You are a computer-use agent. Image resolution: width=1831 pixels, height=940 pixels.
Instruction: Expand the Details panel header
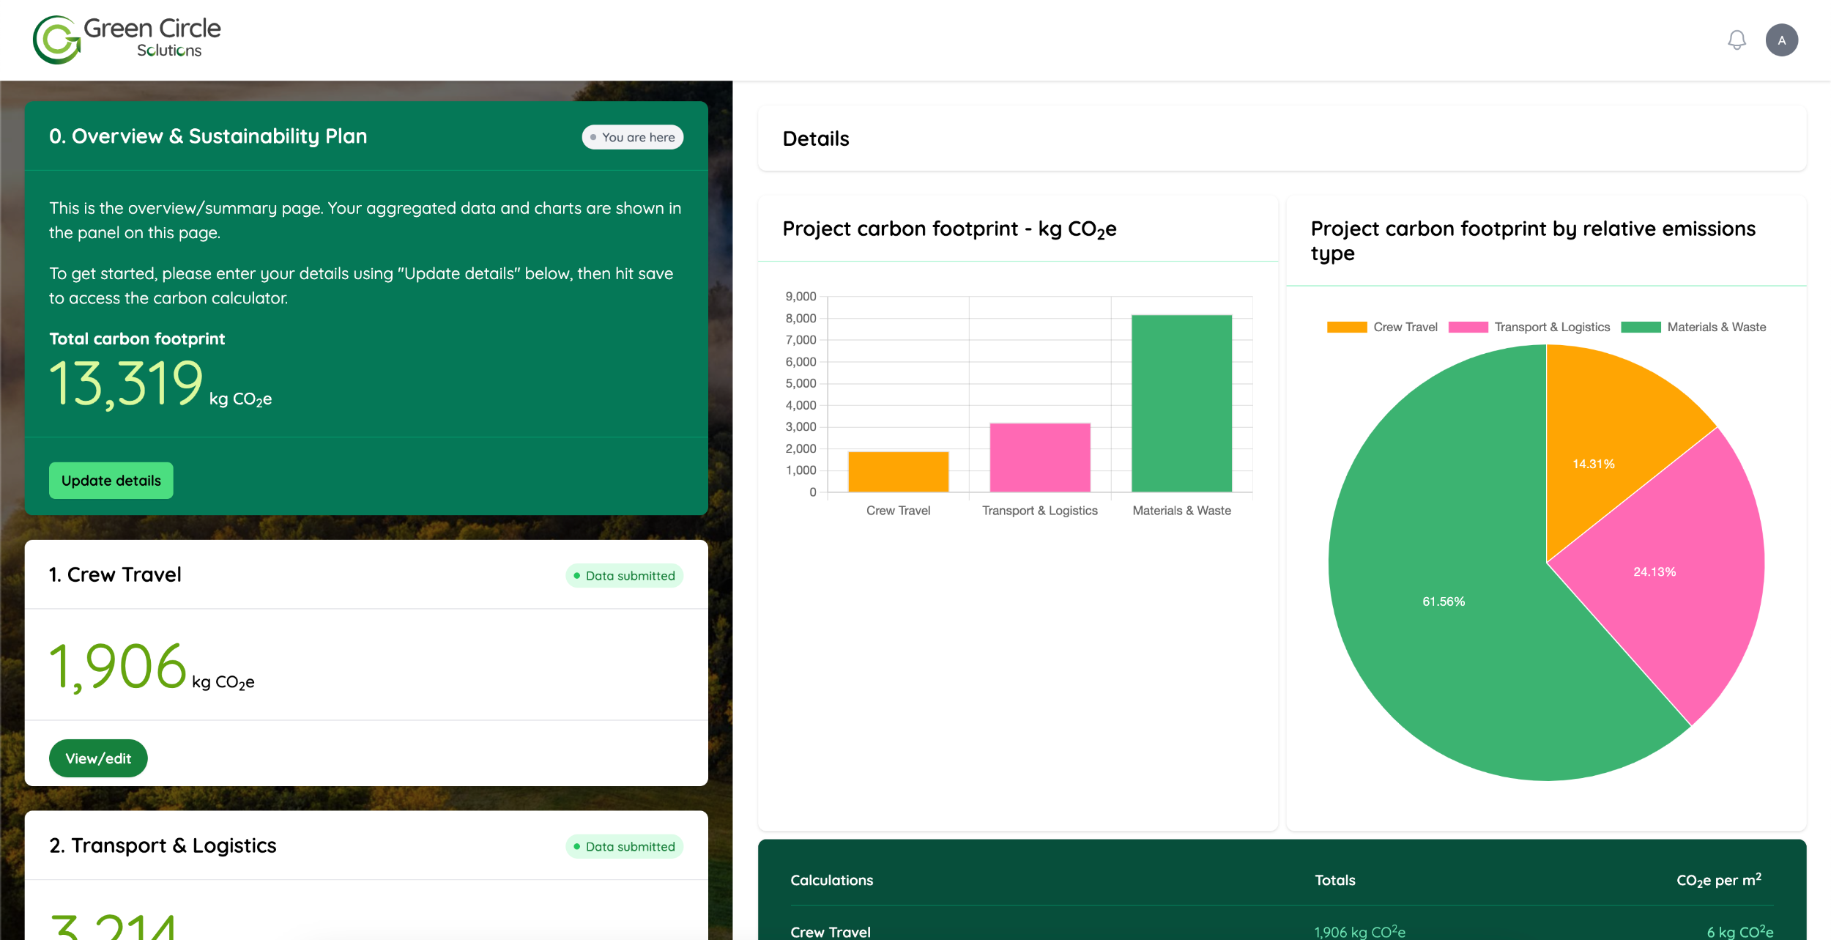click(816, 138)
